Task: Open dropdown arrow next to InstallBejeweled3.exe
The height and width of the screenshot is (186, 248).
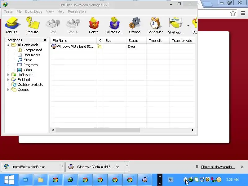Action: click(62, 166)
